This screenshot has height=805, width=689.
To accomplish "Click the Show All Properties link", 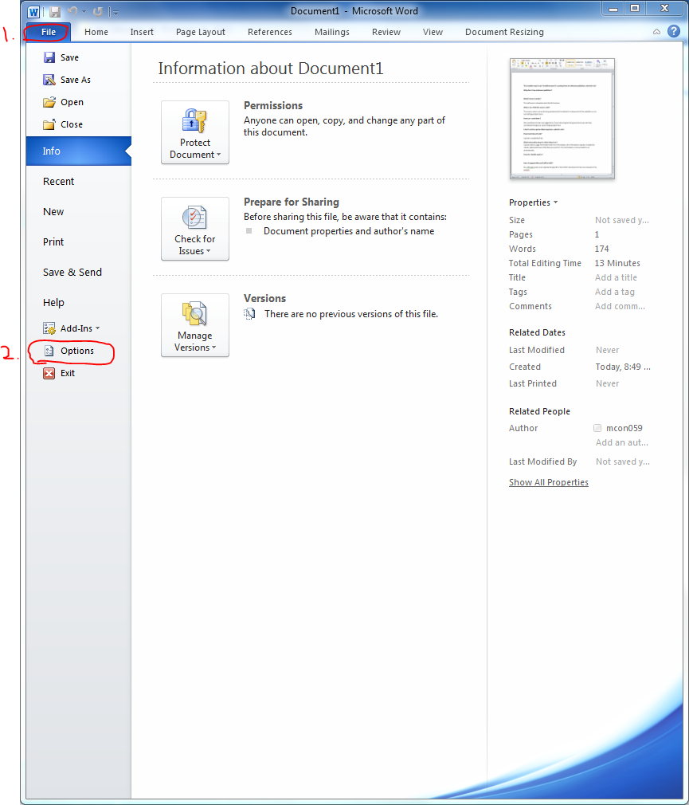I will pyautogui.click(x=549, y=482).
